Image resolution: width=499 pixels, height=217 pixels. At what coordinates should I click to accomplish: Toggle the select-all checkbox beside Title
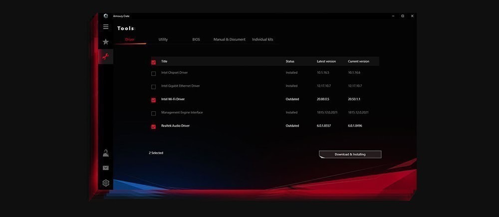click(153, 62)
